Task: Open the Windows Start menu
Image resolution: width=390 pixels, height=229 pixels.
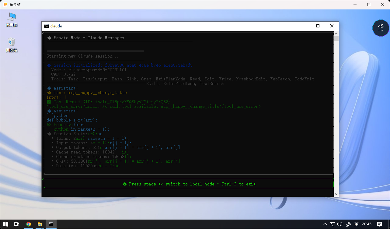Action: (6, 224)
